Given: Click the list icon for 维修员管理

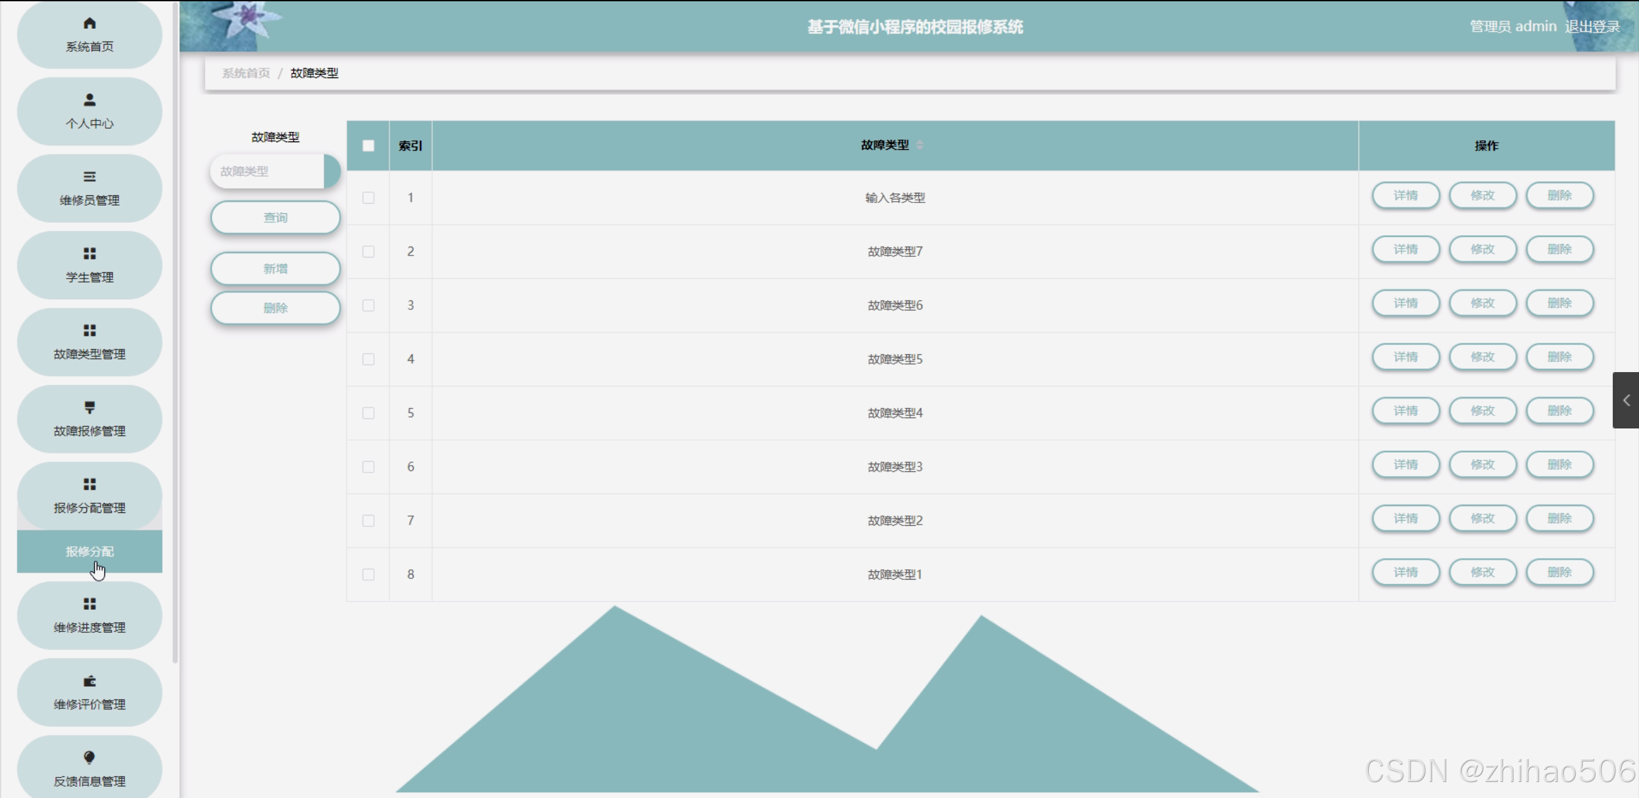Looking at the screenshot, I should point(90,177).
